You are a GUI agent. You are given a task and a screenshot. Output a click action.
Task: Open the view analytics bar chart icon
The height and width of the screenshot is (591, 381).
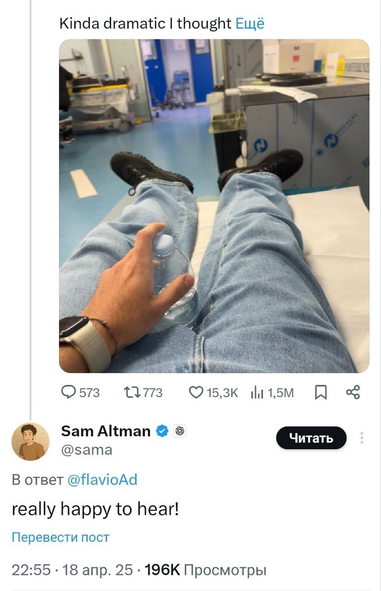[x=258, y=392]
